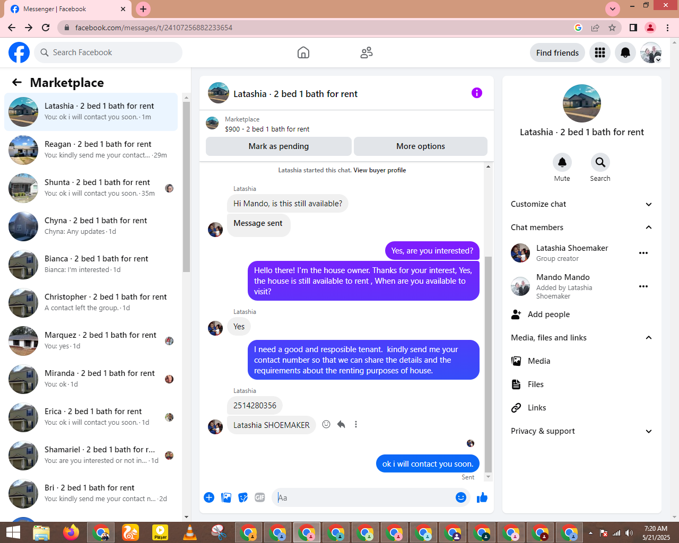Viewport: 679px width, 543px height.
Task: Open the browser side panel icon
Action: tap(633, 28)
